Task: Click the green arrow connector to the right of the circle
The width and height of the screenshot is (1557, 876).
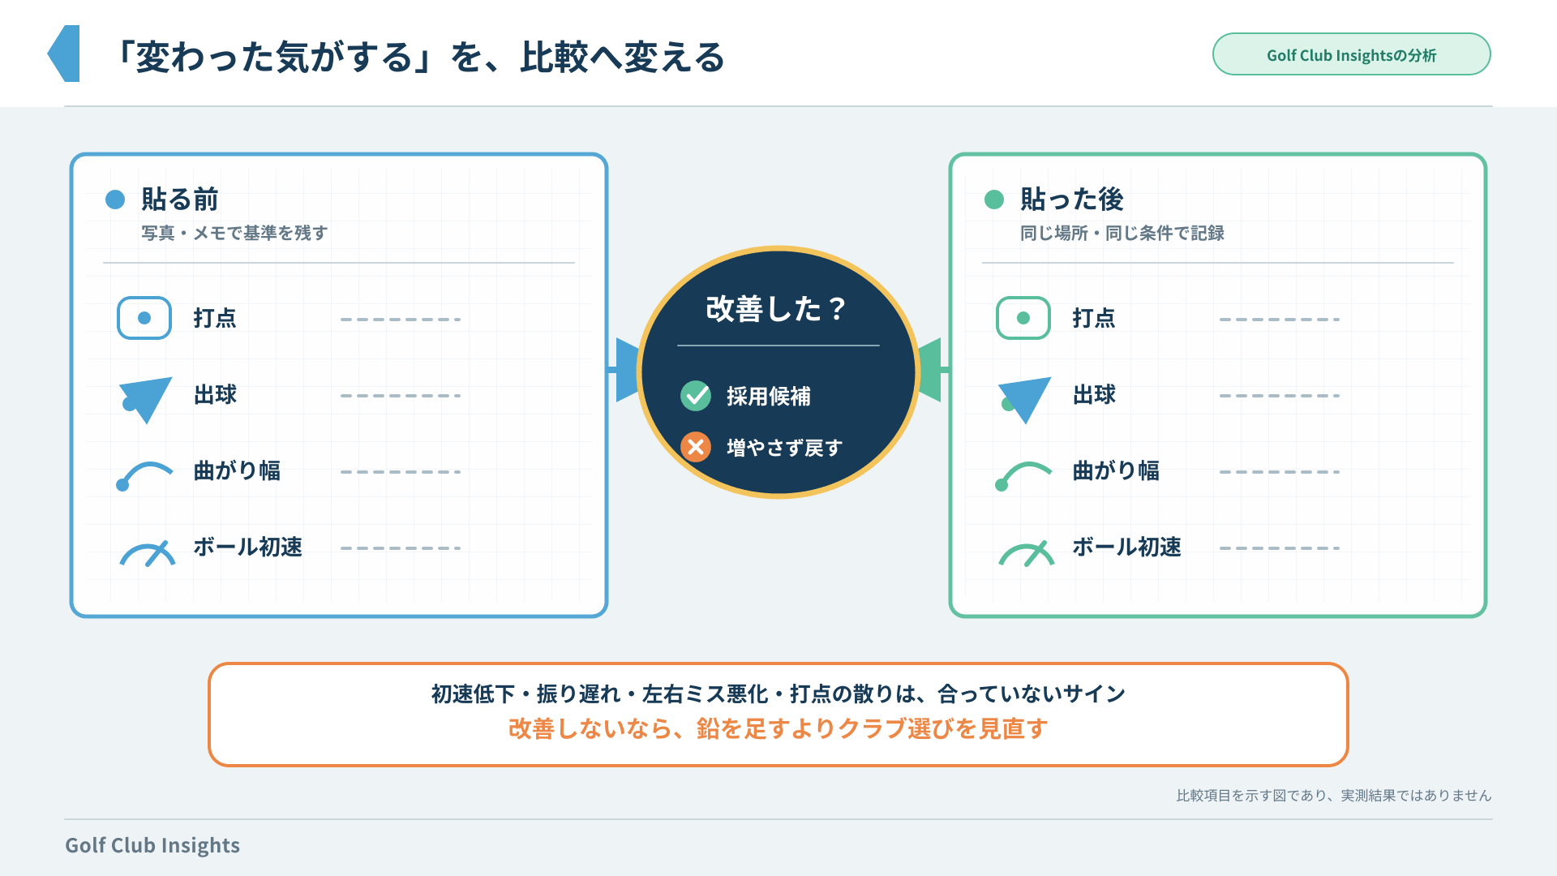Action: (x=932, y=370)
